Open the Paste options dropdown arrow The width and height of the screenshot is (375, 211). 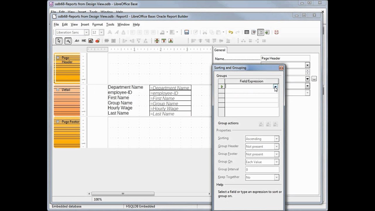[223, 32]
